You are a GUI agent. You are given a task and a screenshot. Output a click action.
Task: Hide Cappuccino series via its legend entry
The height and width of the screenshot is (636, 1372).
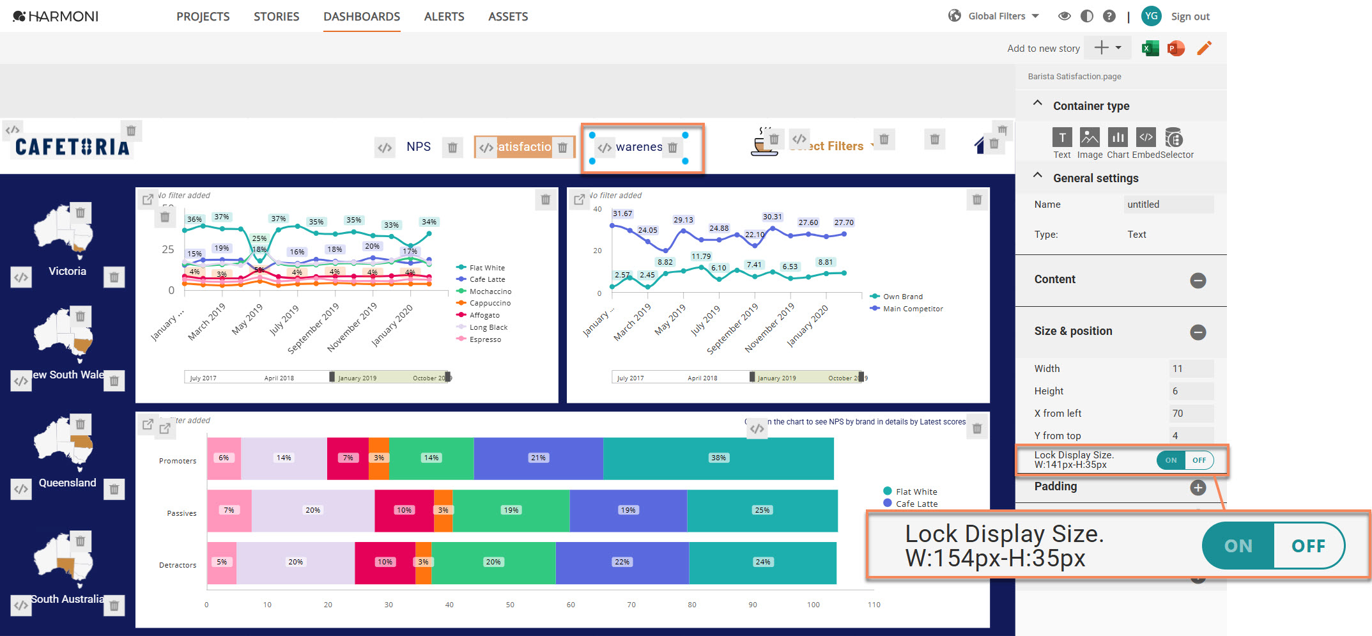[483, 303]
